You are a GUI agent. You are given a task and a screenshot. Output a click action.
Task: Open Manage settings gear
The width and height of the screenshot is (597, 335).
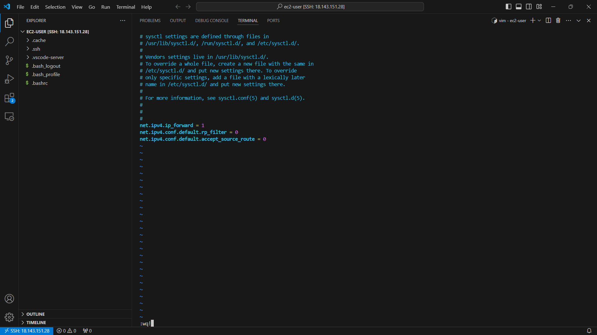pyautogui.click(x=9, y=317)
